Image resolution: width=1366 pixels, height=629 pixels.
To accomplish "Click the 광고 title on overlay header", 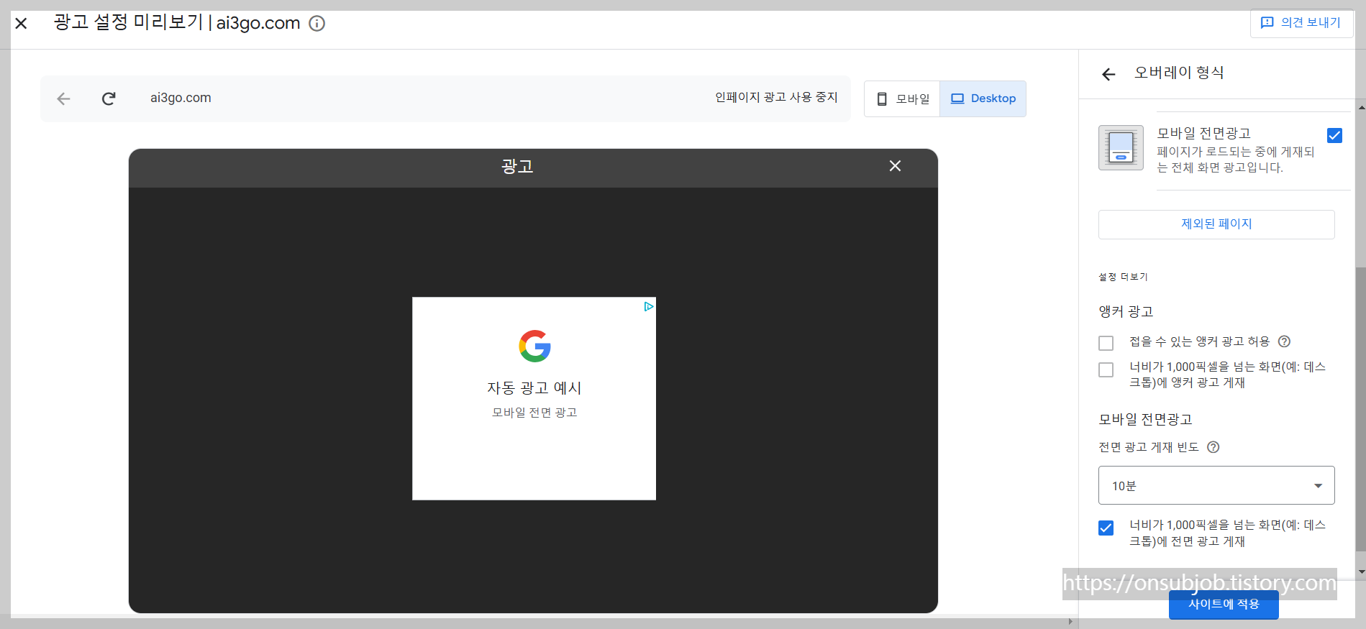I will (x=517, y=166).
